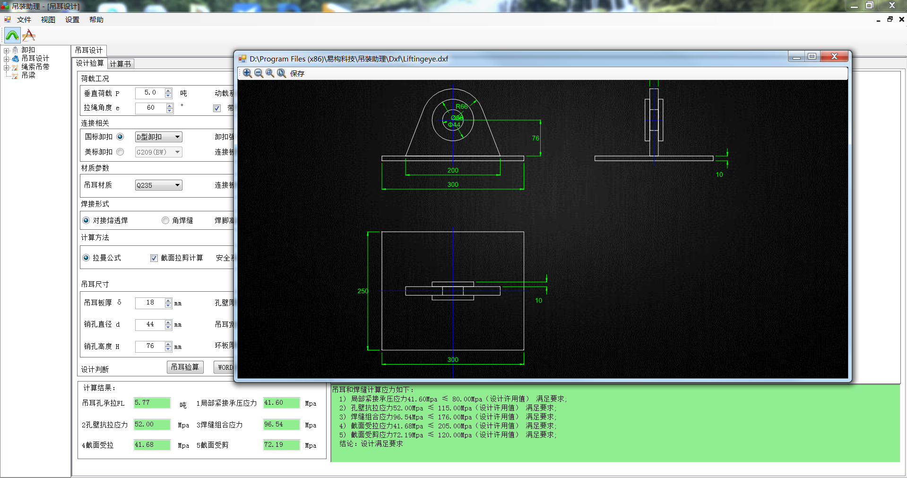Screen dimensions: 907x478
Task: Increase the 吊耳板厚 value with up arrow
Action: (168, 300)
